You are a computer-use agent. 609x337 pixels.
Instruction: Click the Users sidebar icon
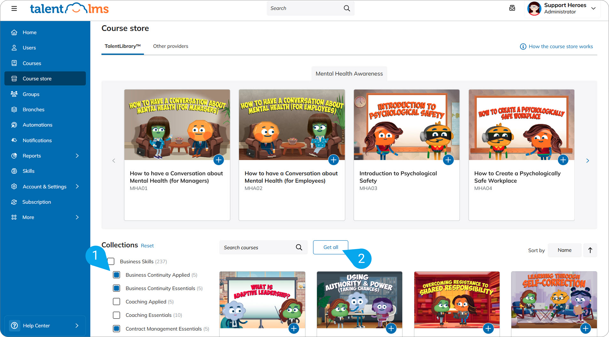pyautogui.click(x=14, y=48)
